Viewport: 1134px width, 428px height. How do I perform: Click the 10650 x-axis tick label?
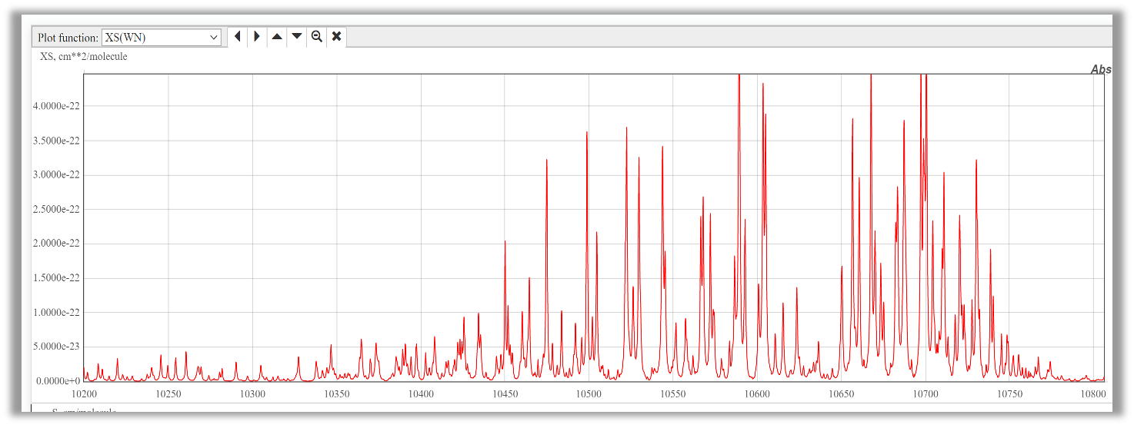point(841,394)
